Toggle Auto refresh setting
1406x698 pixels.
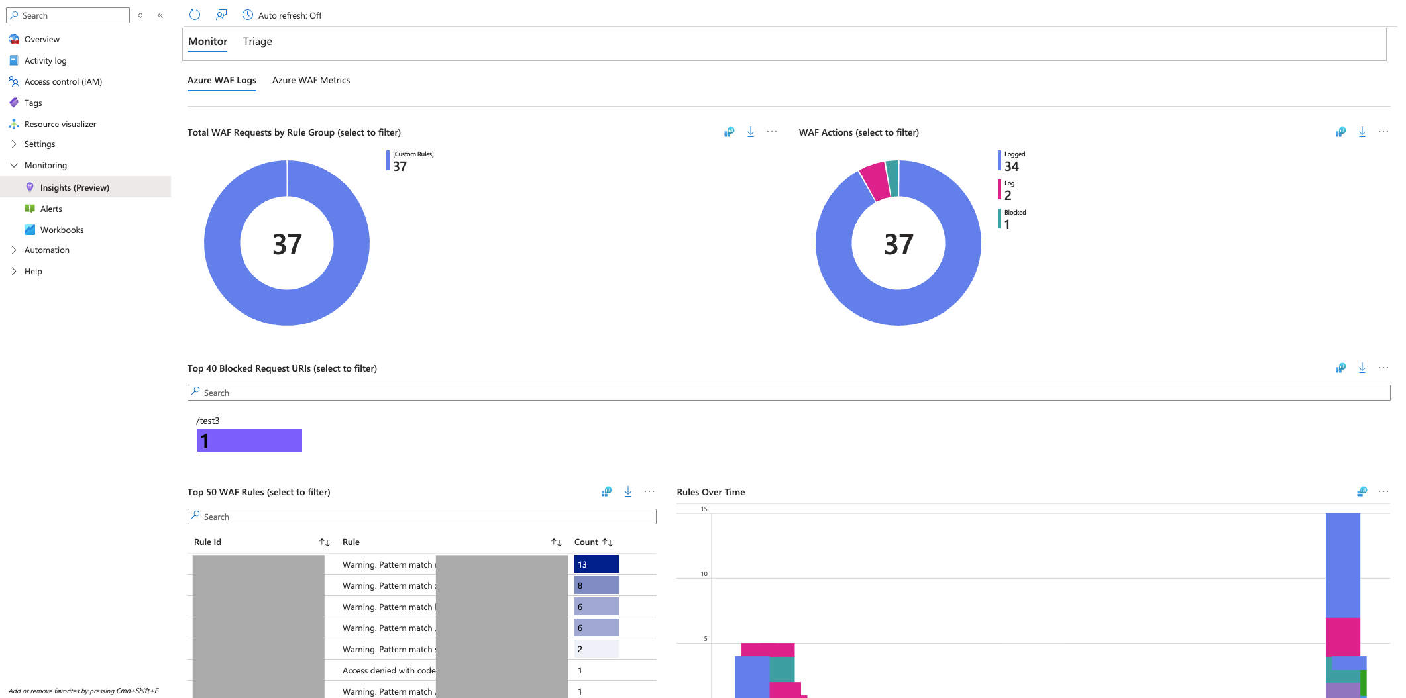pos(282,15)
